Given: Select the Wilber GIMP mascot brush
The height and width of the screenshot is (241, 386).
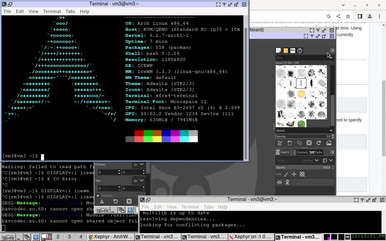Looking at the screenshot, I should [291, 124].
